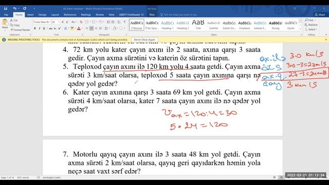
Task: Apply the No Spacing style
Action: [152, 25]
